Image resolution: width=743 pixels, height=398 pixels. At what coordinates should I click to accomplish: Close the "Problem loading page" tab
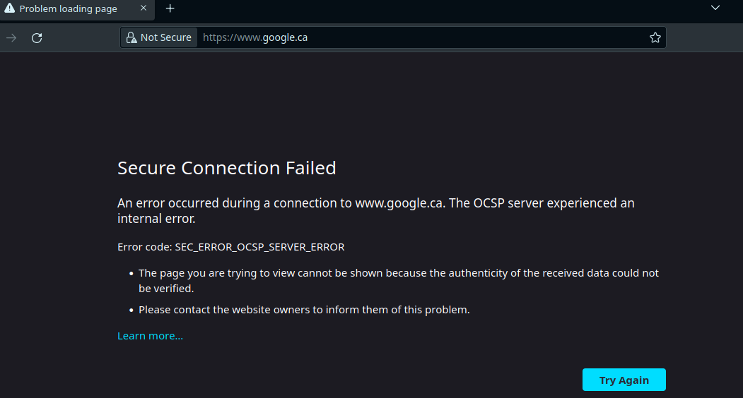[144, 8]
